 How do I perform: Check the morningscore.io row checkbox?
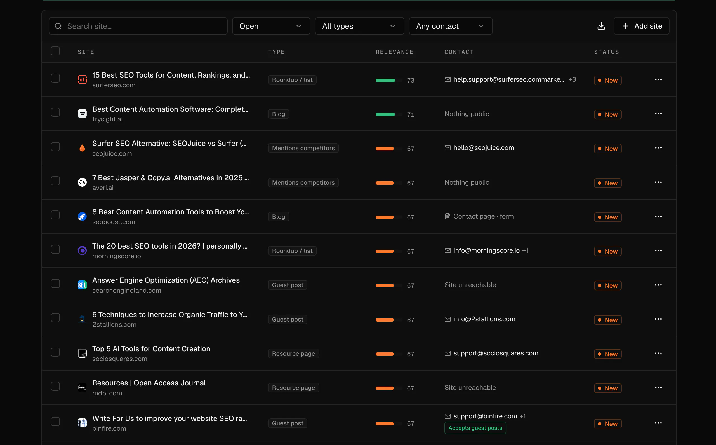click(55, 249)
